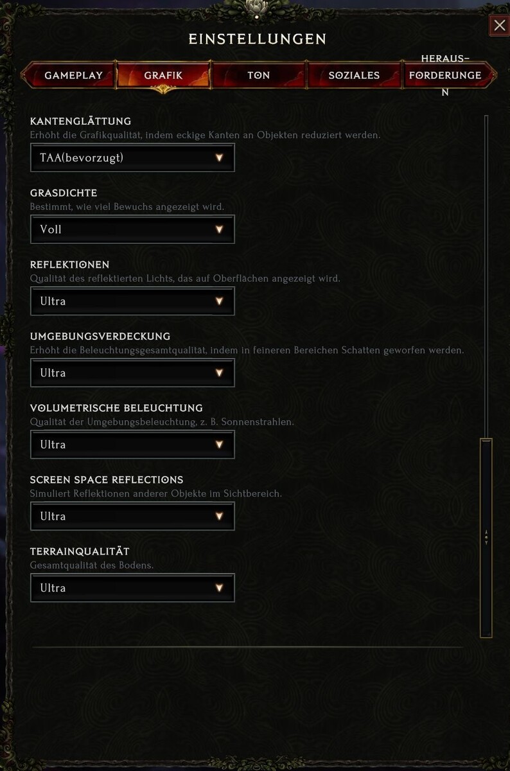Image resolution: width=510 pixels, height=771 pixels.
Task: Go to the Soziales tab
Action: [354, 75]
